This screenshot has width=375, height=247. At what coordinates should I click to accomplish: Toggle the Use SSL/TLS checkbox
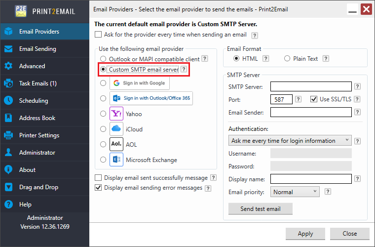point(313,99)
